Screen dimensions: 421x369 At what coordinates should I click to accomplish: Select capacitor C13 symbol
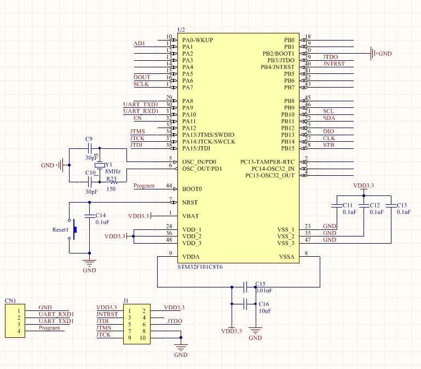coord(391,206)
